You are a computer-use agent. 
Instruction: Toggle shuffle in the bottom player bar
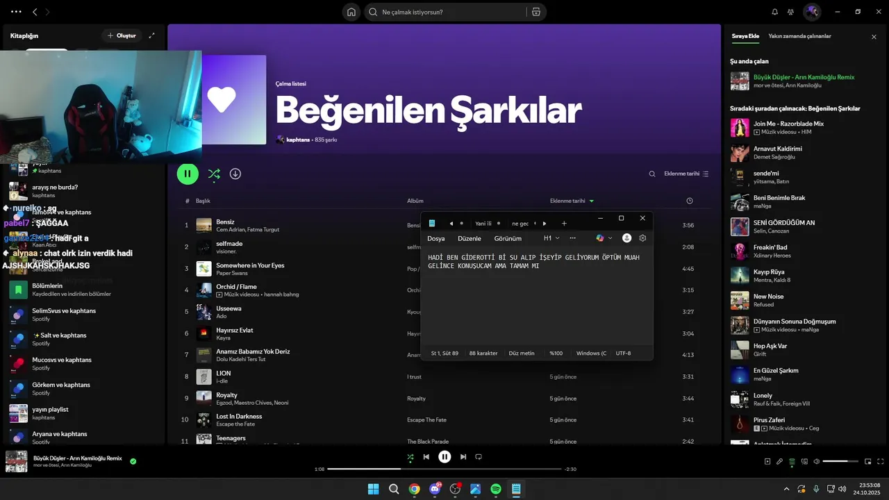tap(410, 457)
